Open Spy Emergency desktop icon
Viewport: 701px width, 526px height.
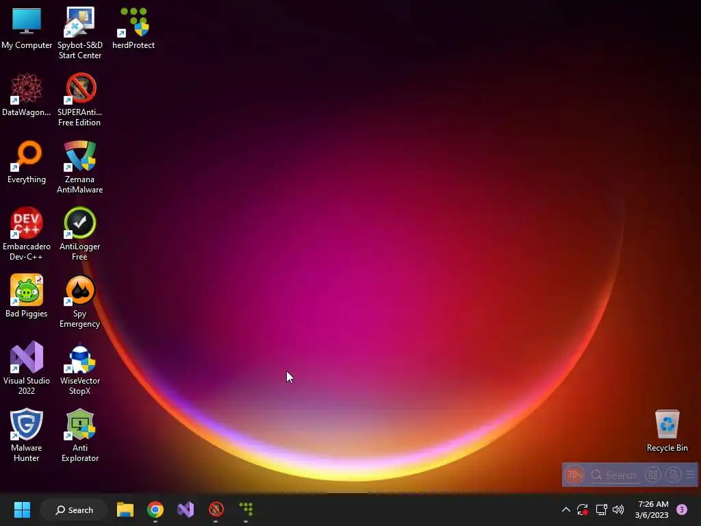tap(80, 301)
